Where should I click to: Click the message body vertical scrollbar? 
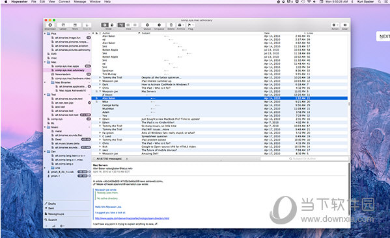(349, 189)
